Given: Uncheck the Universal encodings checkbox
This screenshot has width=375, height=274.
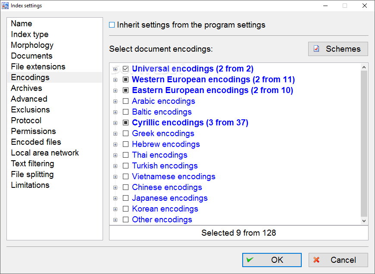Looking at the screenshot, I should coord(125,69).
